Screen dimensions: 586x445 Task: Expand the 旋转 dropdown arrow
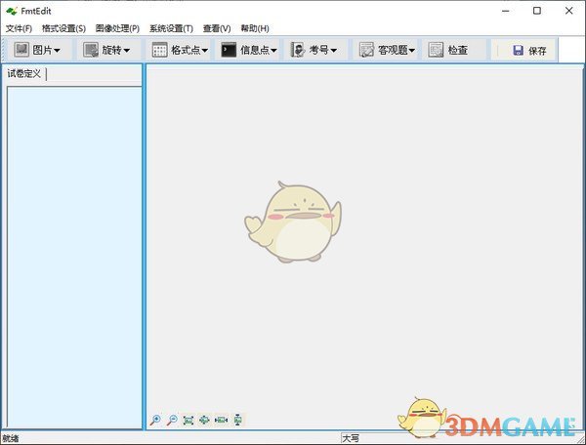coord(126,50)
